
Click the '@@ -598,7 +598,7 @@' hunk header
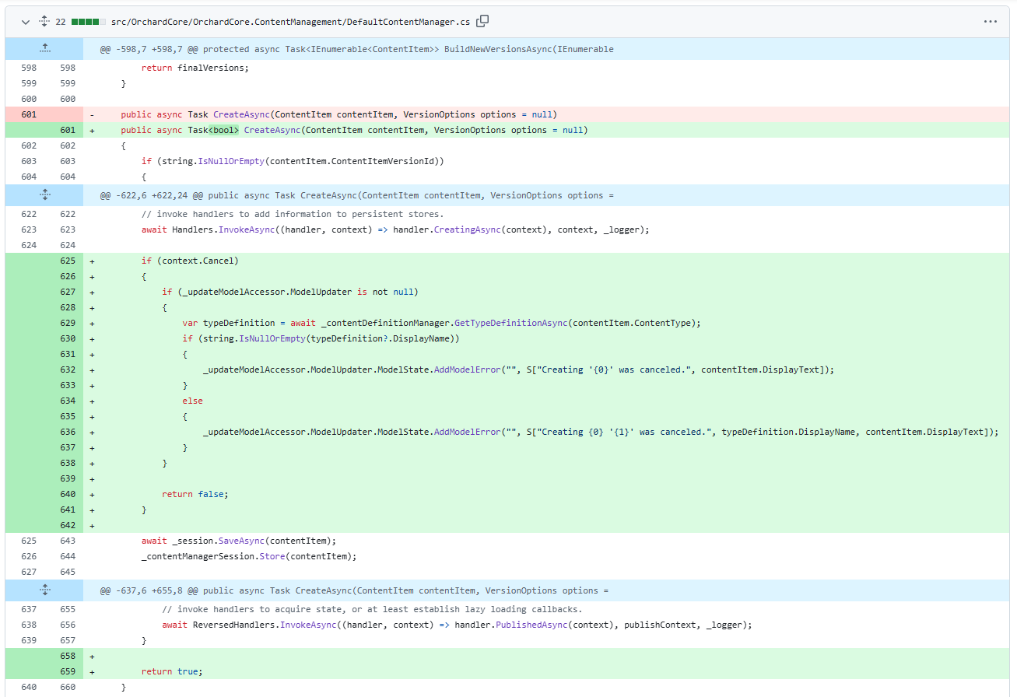[356, 49]
